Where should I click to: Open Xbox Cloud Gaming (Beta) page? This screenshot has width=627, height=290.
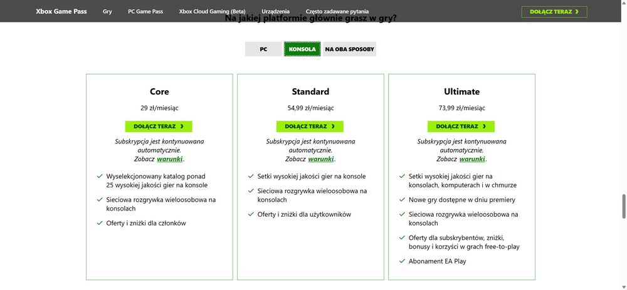pos(213,11)
